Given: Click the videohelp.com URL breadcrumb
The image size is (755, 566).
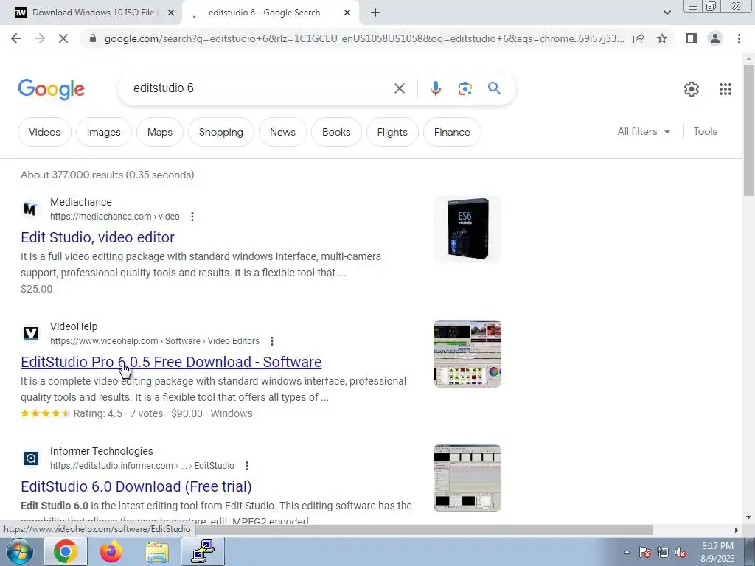Looking at the screenshot, I should pyautogui.click(x=155, y=341).
